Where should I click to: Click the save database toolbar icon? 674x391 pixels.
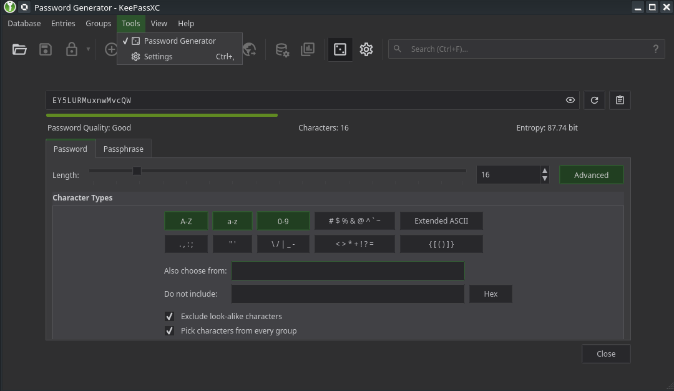(x=46, y=49)
